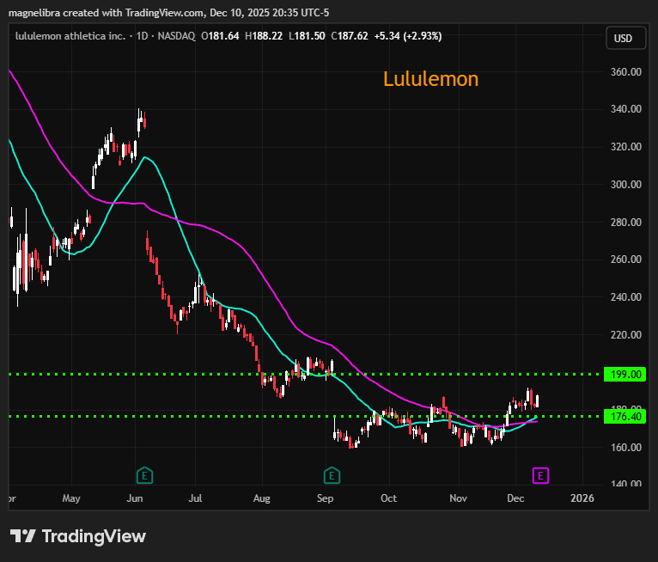The width and height of the screenshot is (658, 562).
Task: Click the 320.00 price axis label
Action: 625,147
